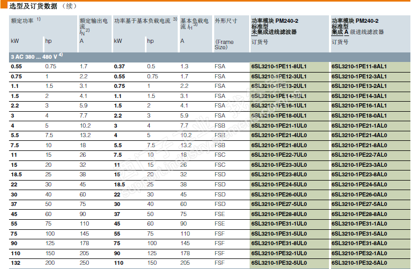Select order number 6SL3210-1PE11-8AL1
Image resolution: width=412 pixels, height=269 pixels.
pyautogui.click(x=359, y=67)
